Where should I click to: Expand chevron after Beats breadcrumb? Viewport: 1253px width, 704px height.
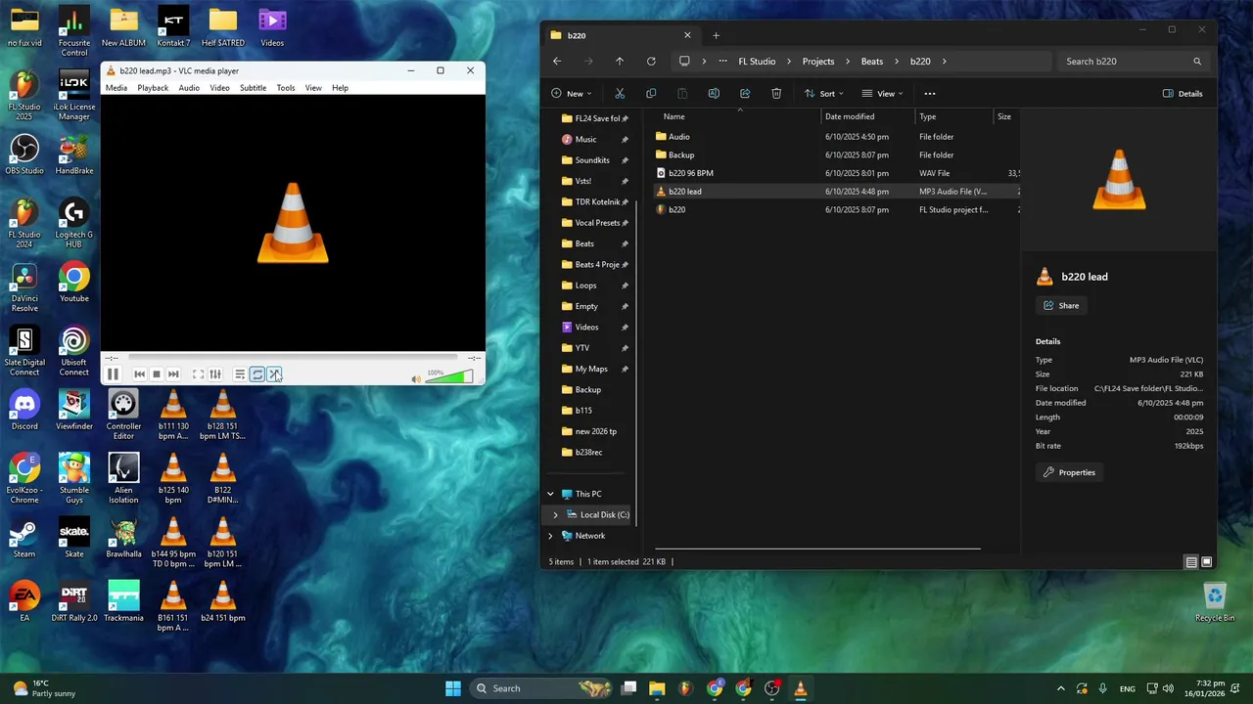click(895, 61)
